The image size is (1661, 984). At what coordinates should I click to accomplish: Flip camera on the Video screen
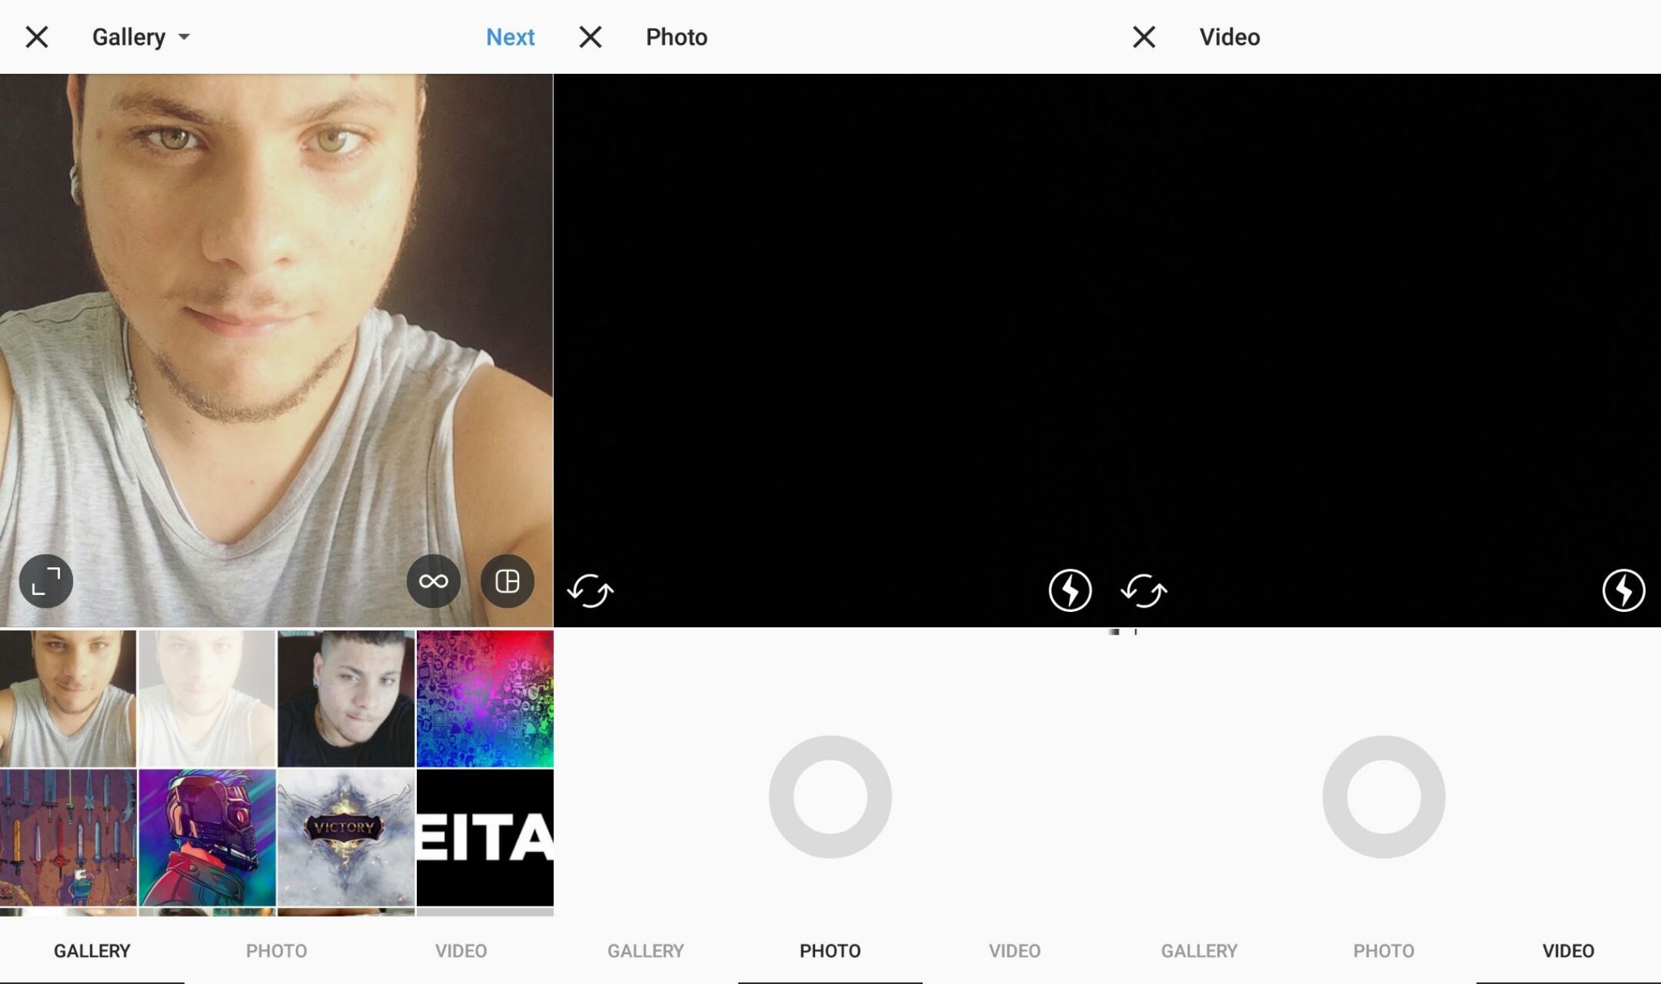click(x=1144, y=591)
